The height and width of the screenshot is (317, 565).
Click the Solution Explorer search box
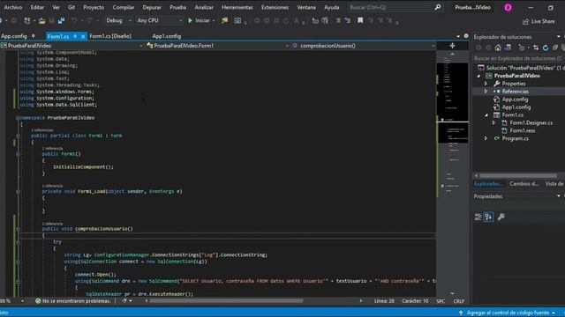[x=518, y=58]
